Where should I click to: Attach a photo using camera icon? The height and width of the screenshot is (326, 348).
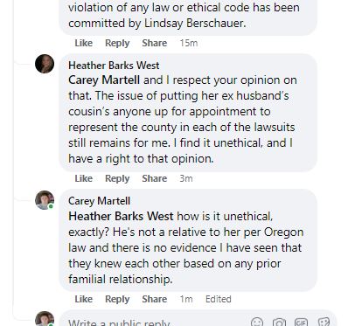[x=279, y=323]
